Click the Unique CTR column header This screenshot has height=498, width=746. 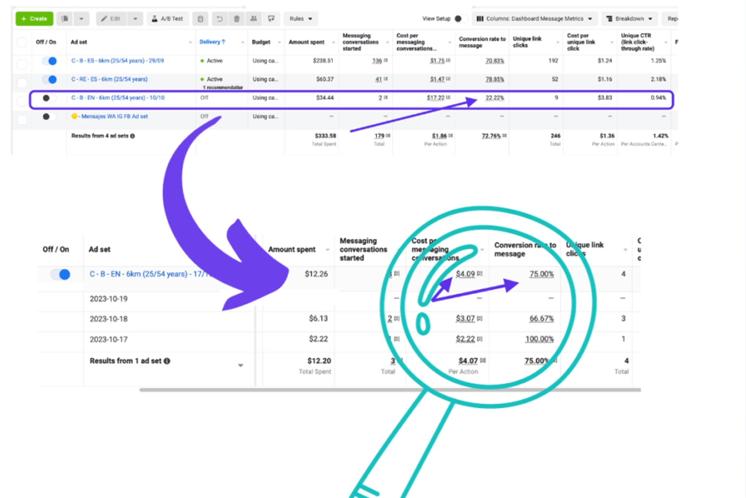pos(637,42)
